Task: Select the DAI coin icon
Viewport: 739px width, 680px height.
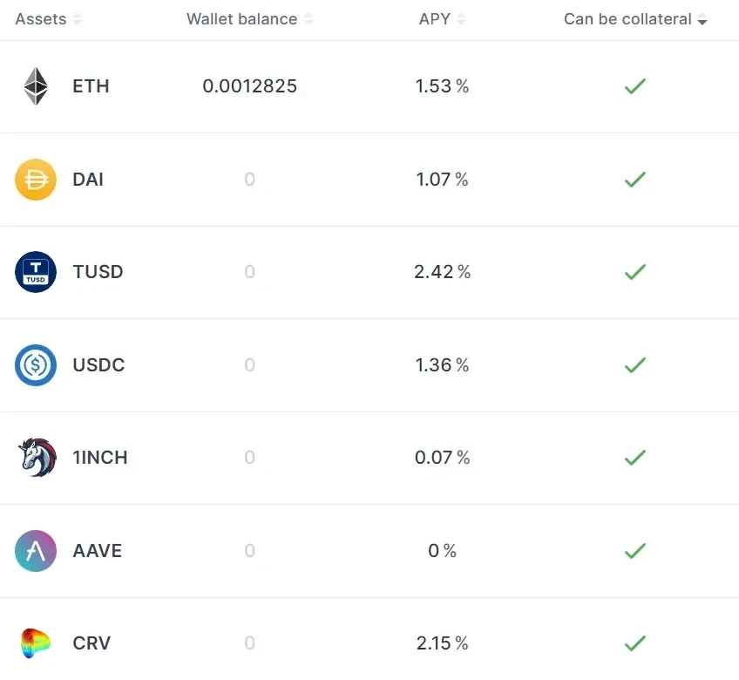Action: [36, 180]
